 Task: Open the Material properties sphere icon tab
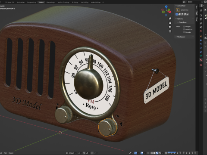coord(201,60)
